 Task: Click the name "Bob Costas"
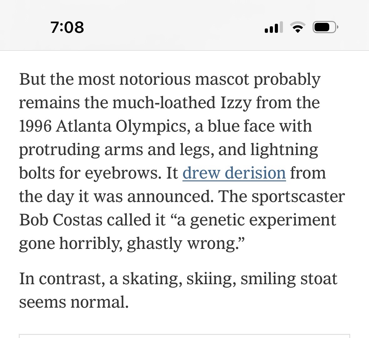(x=61, y=220)
